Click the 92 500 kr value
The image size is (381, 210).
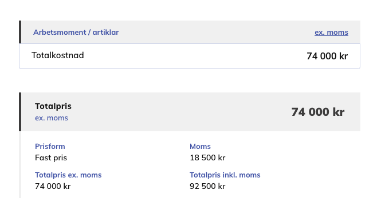207,186
